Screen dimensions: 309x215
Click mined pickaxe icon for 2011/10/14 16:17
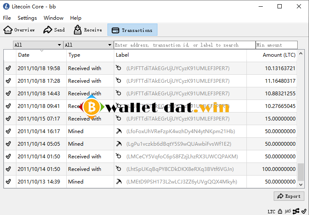click(119, 131)
